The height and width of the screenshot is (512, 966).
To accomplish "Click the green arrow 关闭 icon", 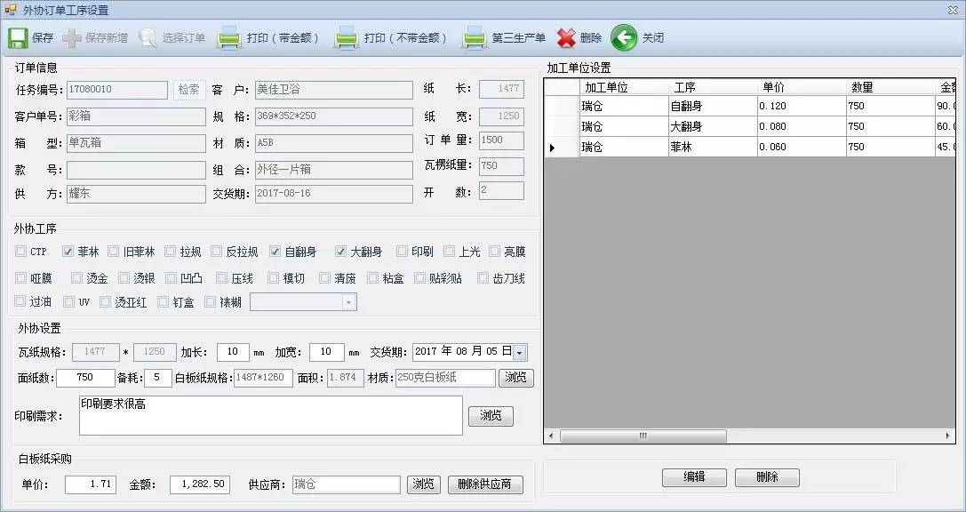I will (624, 38).
